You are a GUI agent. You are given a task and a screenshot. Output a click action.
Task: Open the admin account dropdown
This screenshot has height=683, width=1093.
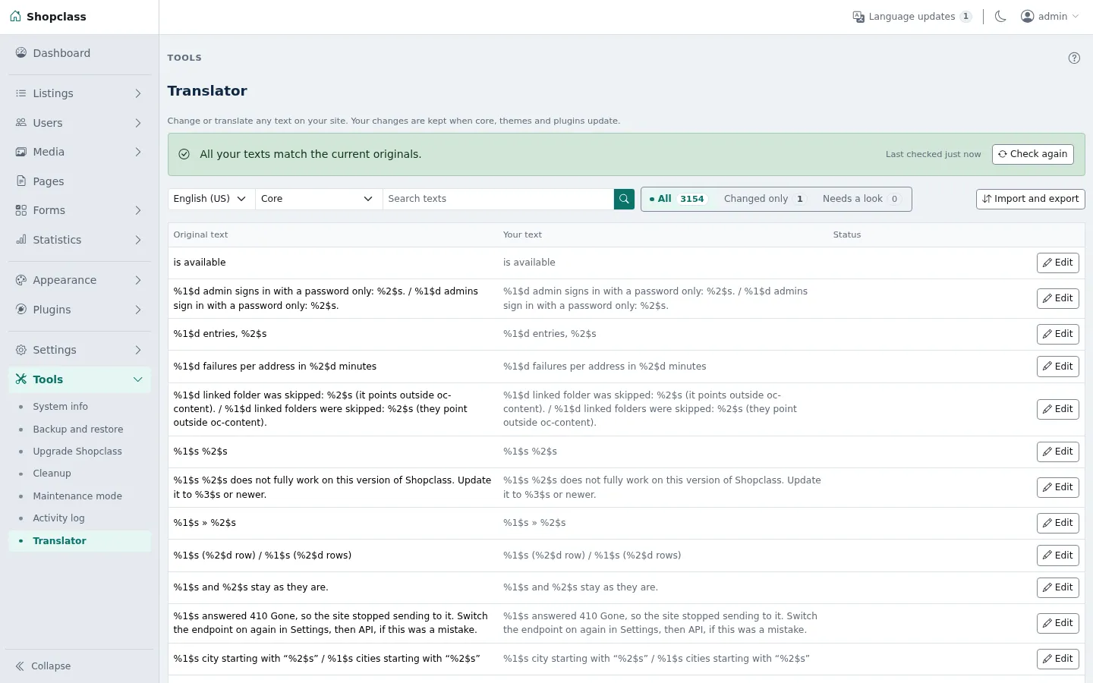1050,17
